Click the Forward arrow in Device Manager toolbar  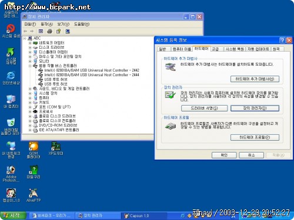click(32, 31)
